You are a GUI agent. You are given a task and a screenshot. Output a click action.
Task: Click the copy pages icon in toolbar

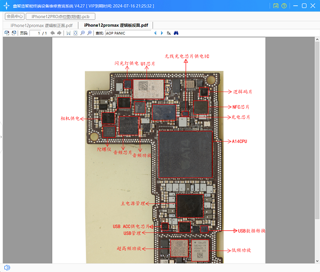tap(13, 33)
